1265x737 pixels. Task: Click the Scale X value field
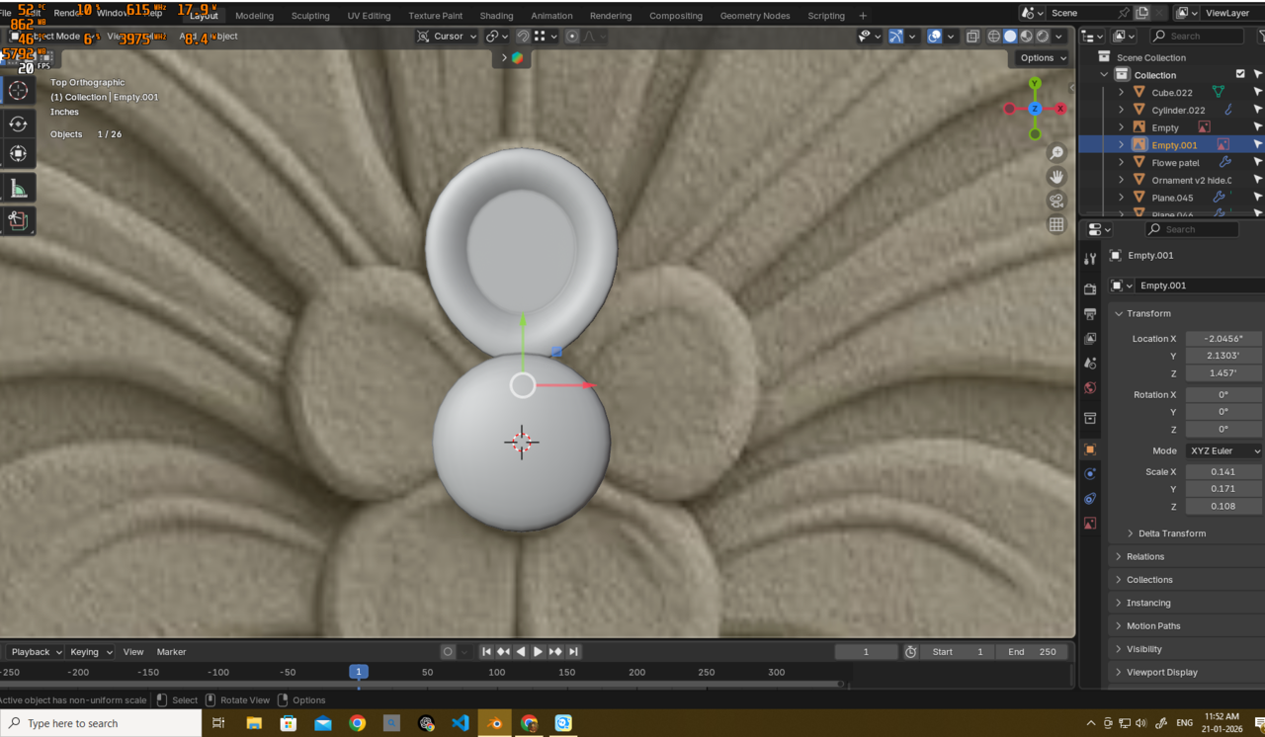(1223, 472)
